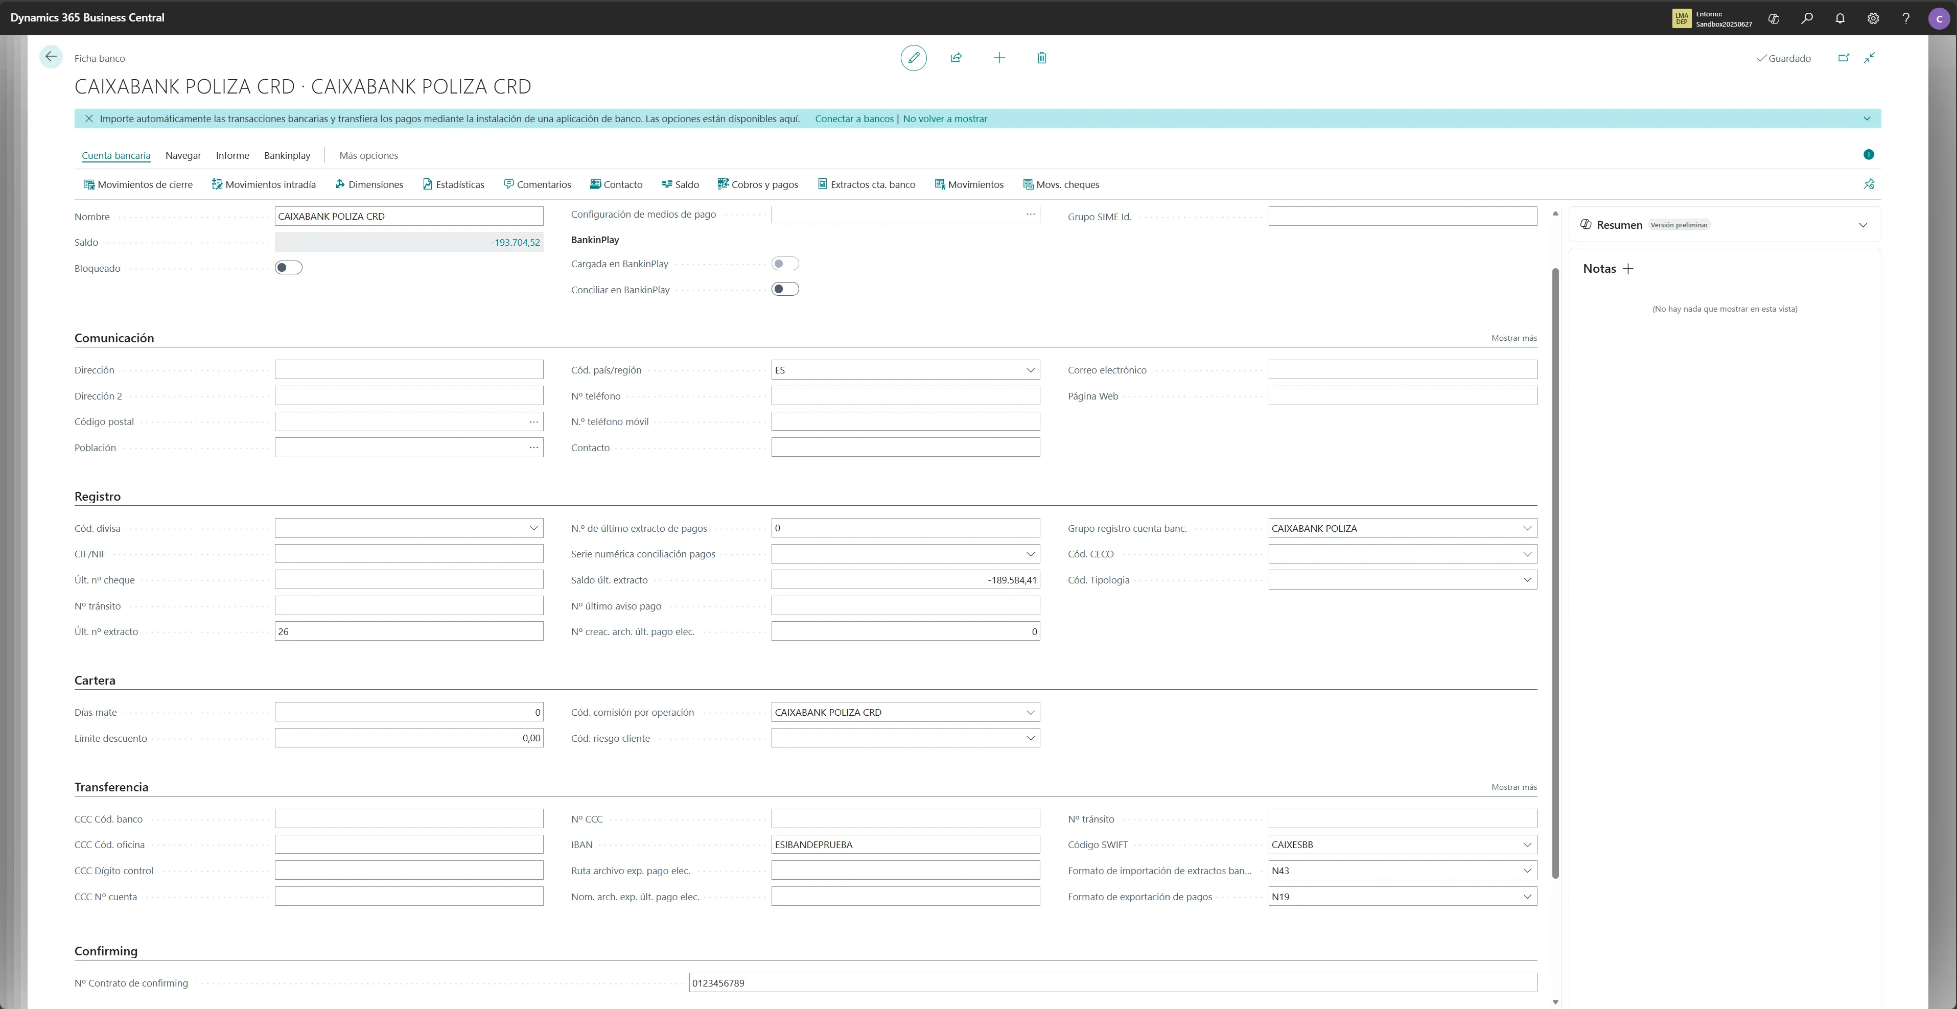Click Nº Contrato de confirming field
Viewport: 1957px width, 1009px height.
click(1113, 983)
